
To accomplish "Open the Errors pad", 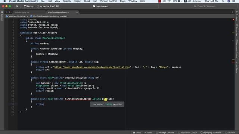I will pos(137,133).
